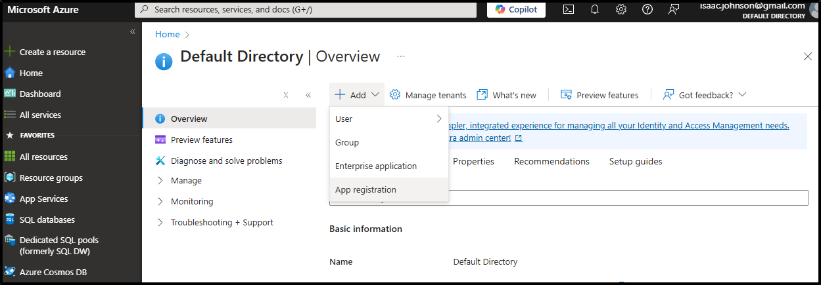Open portal settings gear icon
This screenshot has height=285, width=821.
(x=621, y=9)
